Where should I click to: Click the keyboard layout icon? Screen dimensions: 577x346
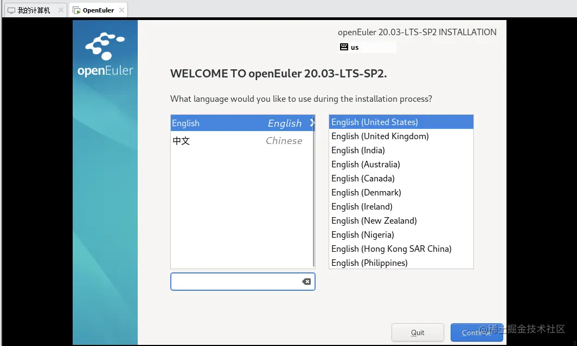(x=344, y=47)
